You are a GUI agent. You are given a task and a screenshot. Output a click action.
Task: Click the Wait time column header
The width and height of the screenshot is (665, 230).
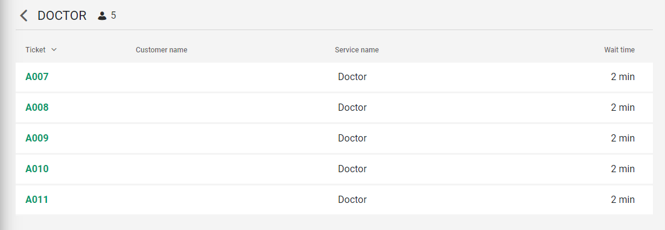(x=619, y=50)
